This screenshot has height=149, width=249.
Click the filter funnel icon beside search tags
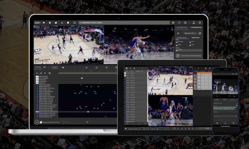tap(87, 122)
